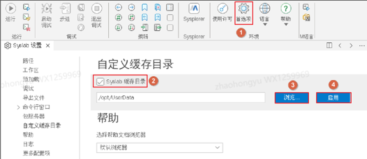Start debugging with the 启动调试 bug icon
This screenshot has width=367, height=159.
pyautogui.click(x=46, y=9)
